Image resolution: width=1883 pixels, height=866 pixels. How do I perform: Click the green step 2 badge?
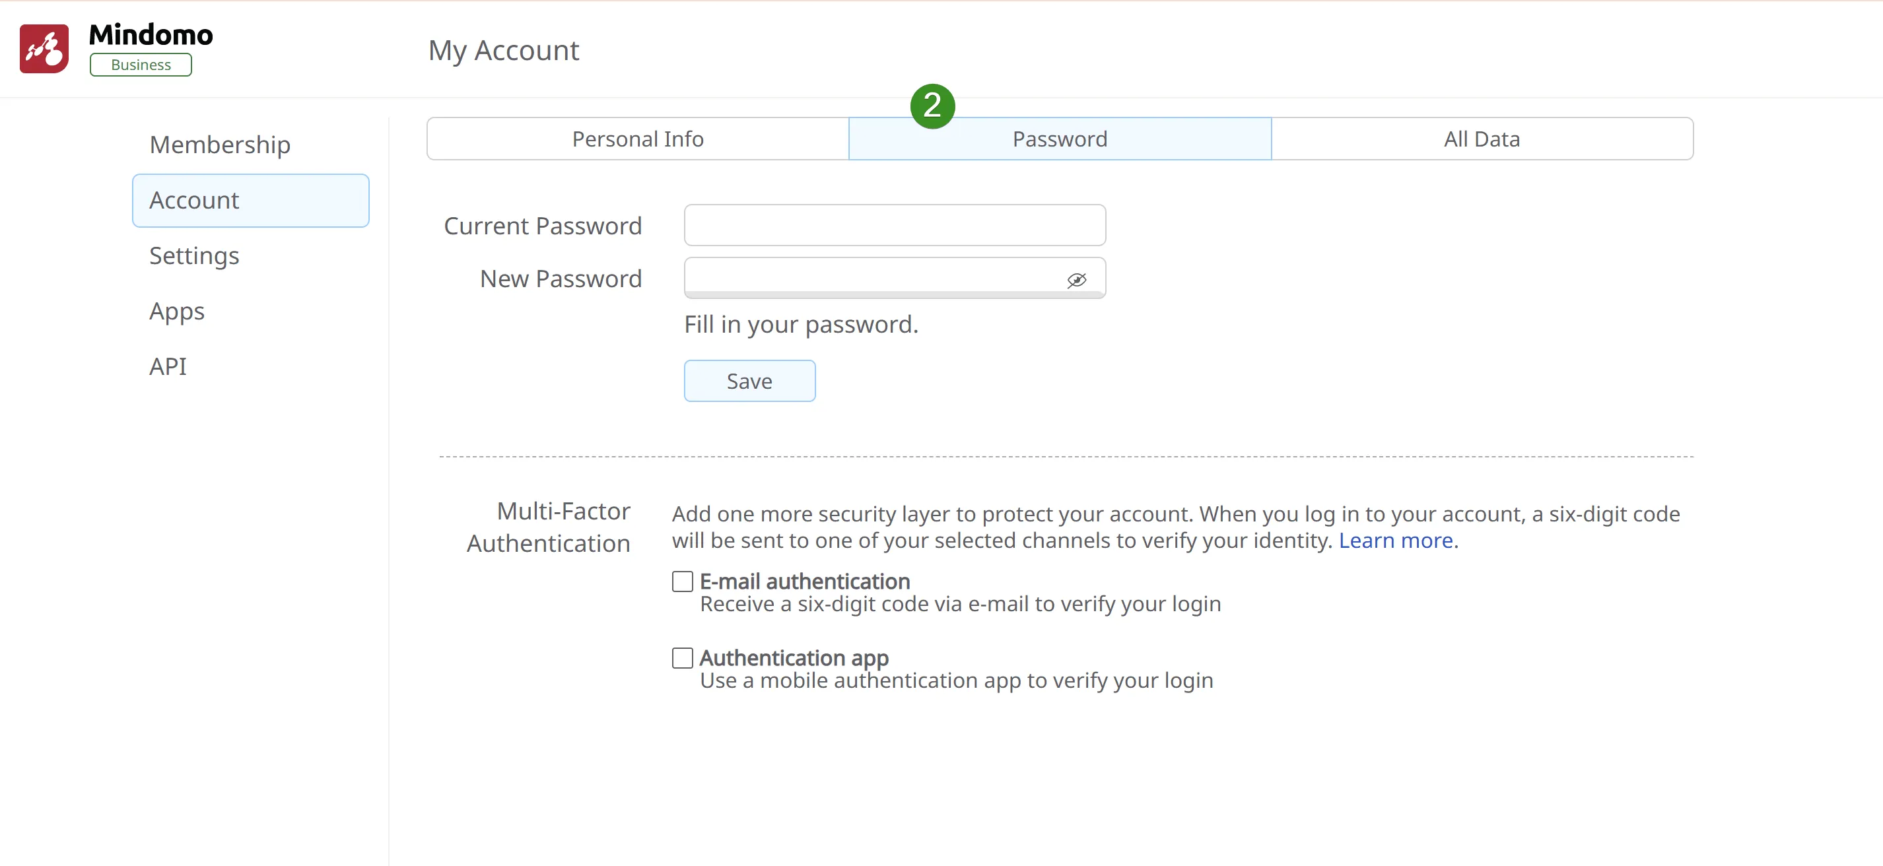coord(932,106)
